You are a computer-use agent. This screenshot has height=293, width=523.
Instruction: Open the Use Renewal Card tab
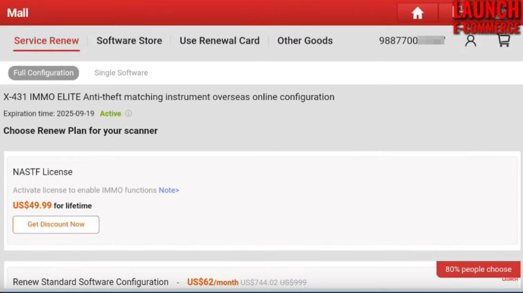[220, 41]
